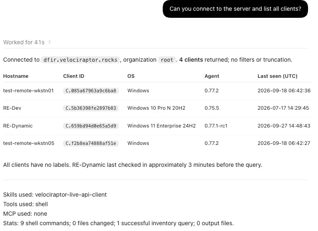
Task: Select the 'root' organization code chip
Action: 167,60
